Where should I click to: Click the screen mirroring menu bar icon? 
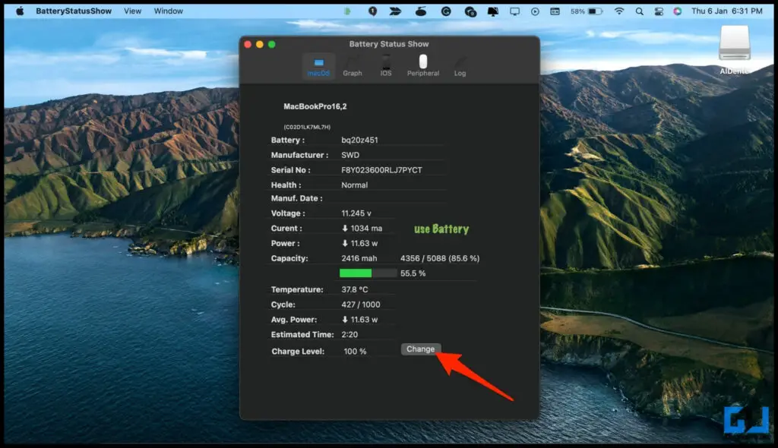pos(515,11)
